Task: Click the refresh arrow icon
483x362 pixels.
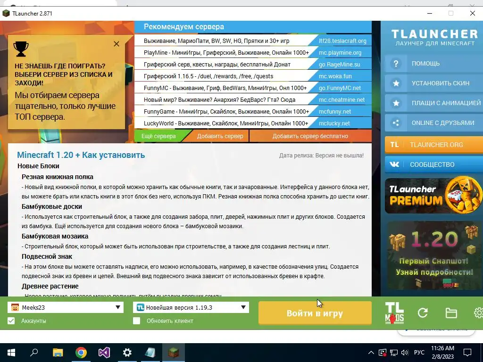Action: 423,313
